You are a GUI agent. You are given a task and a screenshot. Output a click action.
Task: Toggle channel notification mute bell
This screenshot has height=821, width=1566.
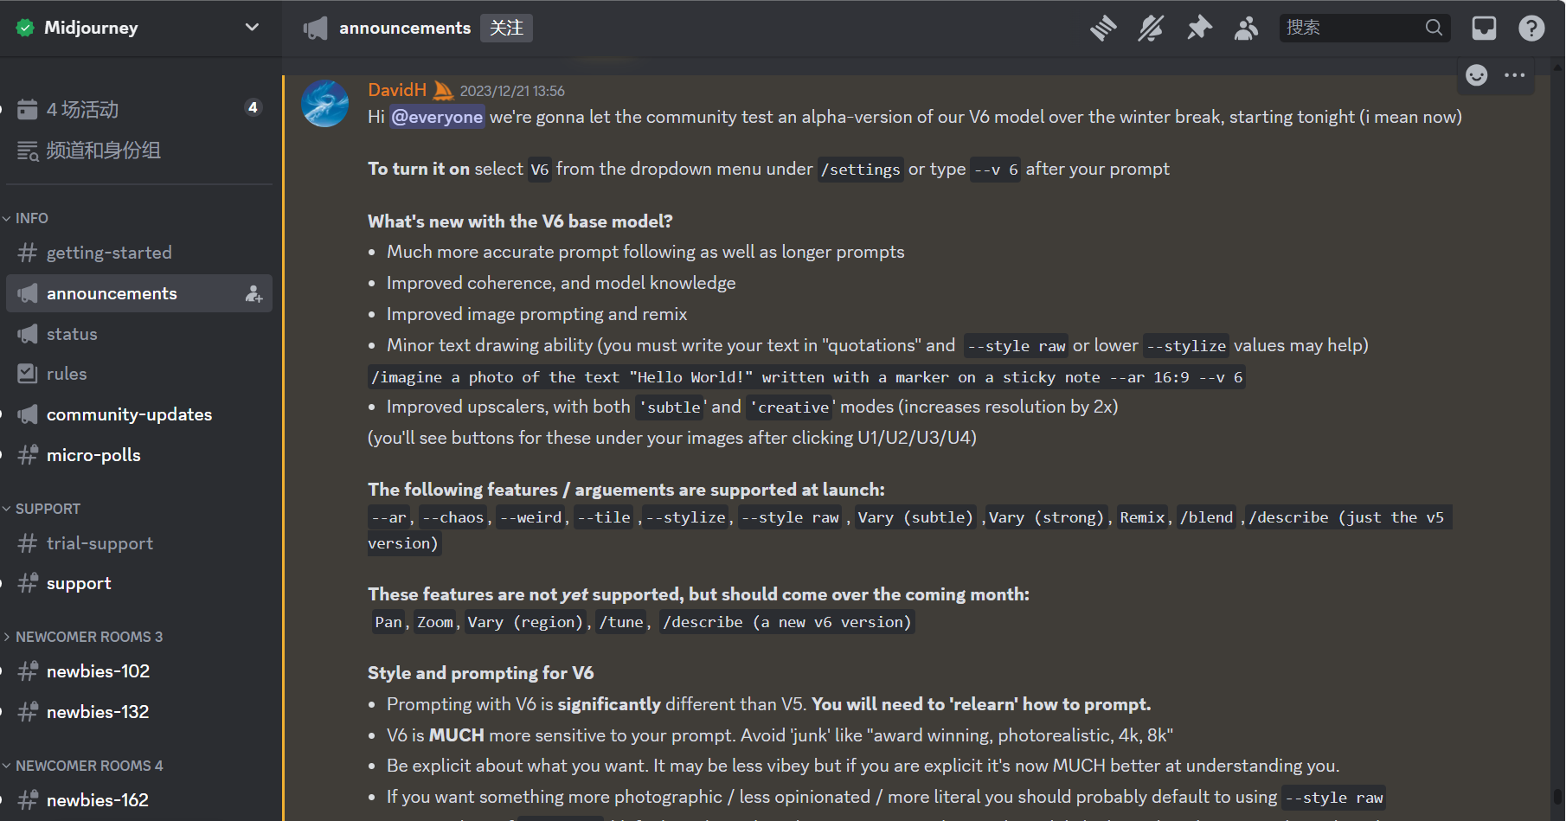tap(1151, 29)
